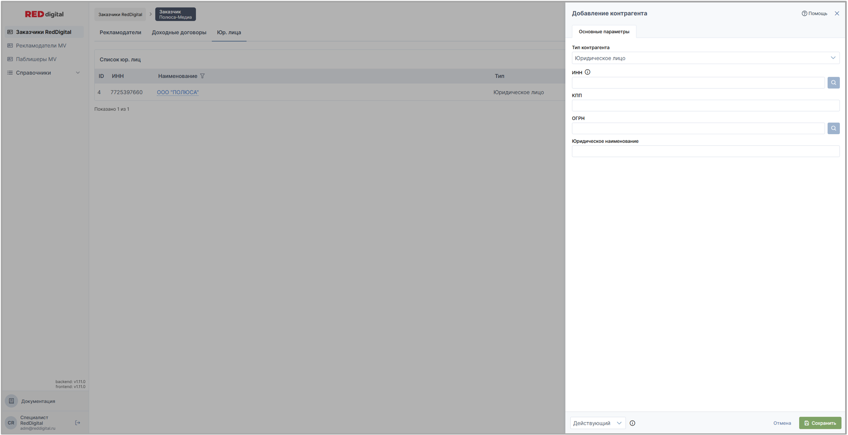Switch to the Рекламодатели tab
848x435 pixels.
120,32
